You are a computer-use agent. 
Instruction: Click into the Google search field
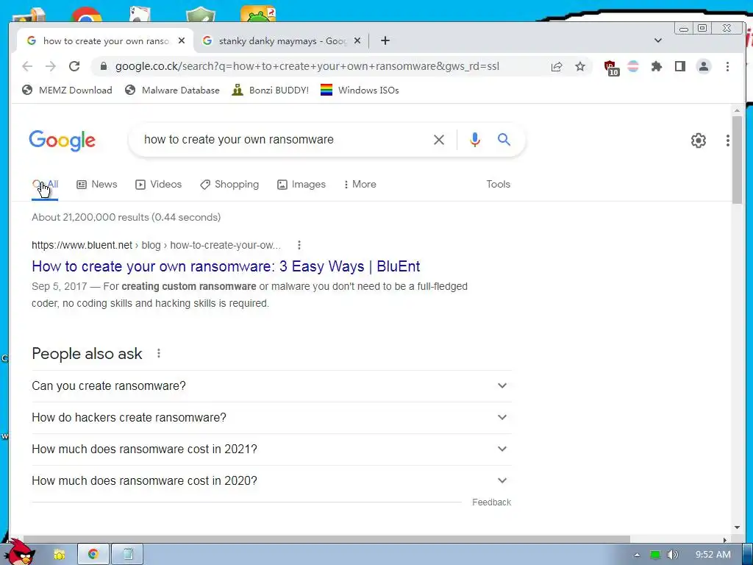(283, 140)
